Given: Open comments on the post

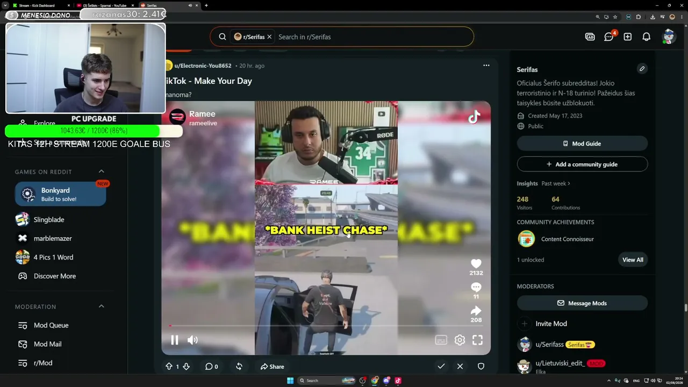Looking at the screenshot, I should [211, 367].
